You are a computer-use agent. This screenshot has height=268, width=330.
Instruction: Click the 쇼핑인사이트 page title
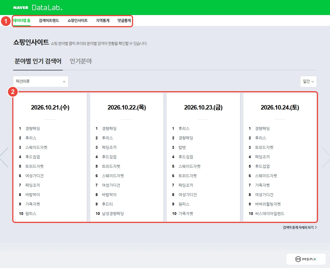tap(31, 43)
